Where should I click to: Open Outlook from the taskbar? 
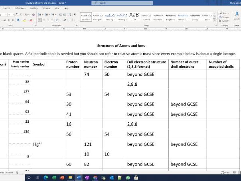(x=112, y=178)
